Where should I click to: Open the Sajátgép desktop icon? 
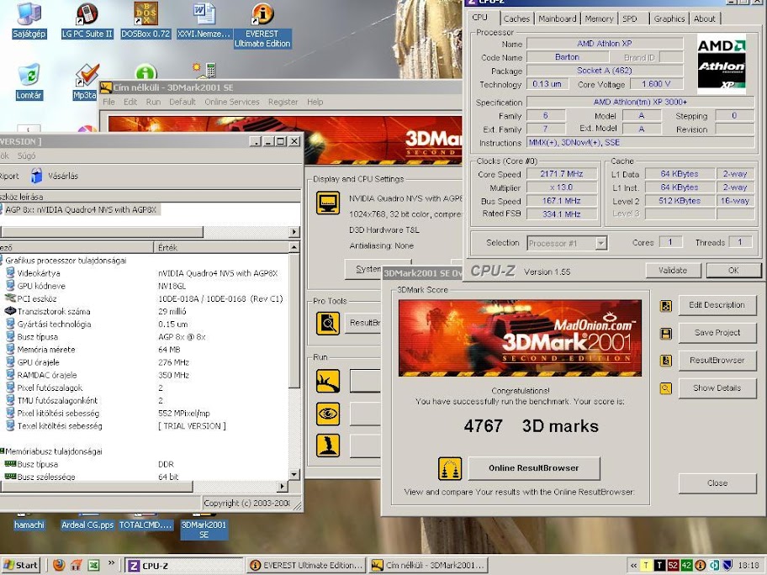[29, 19]
